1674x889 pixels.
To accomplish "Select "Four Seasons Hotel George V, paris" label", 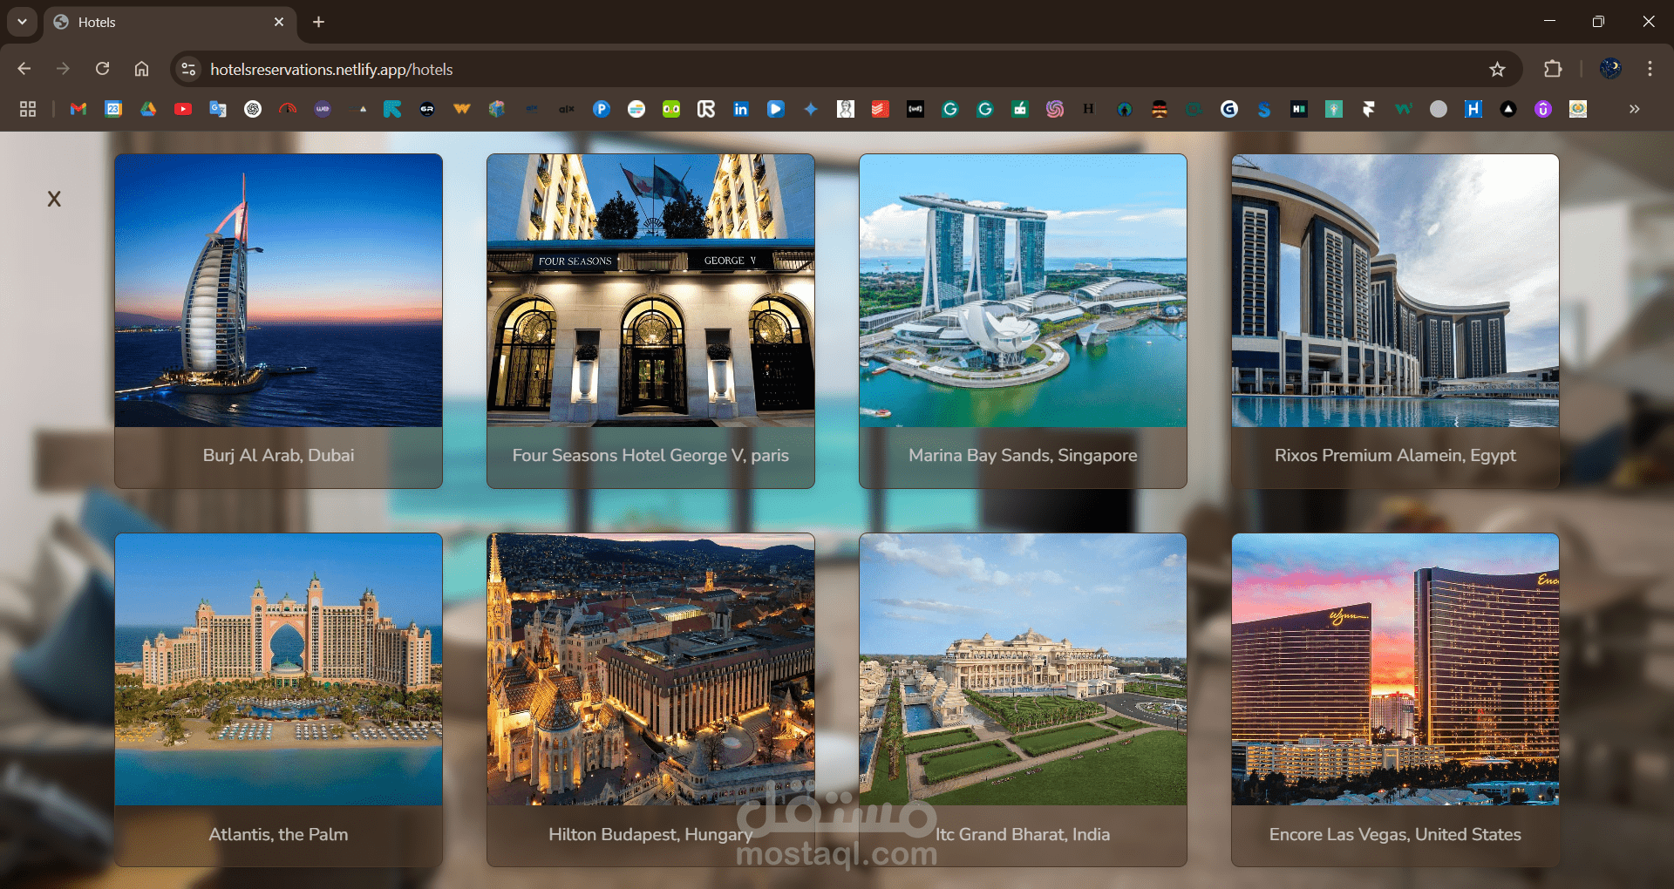I will pos(650,455).
